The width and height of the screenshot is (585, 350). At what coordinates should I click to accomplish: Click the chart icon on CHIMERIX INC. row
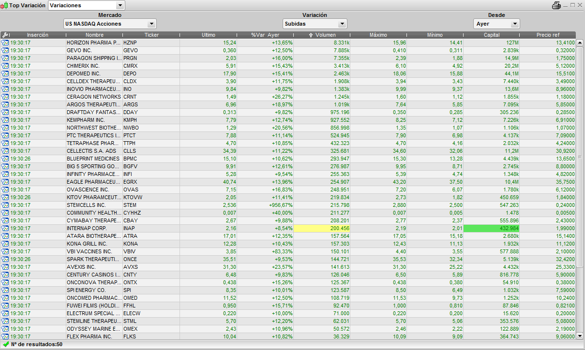(x=5, y=66)
